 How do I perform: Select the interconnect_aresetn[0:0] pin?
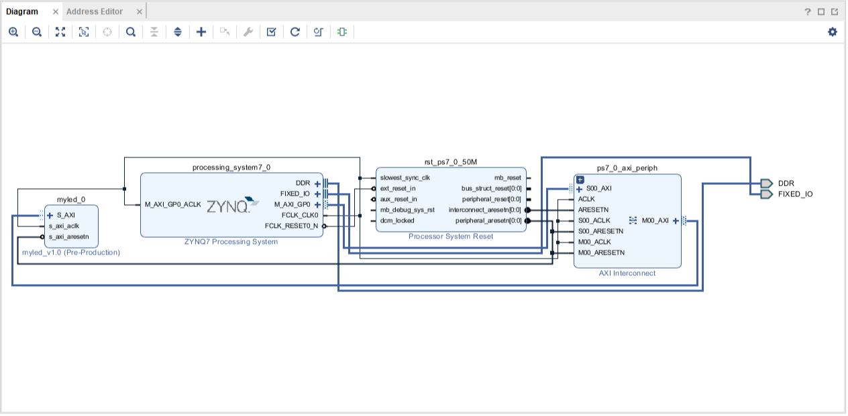485,210
